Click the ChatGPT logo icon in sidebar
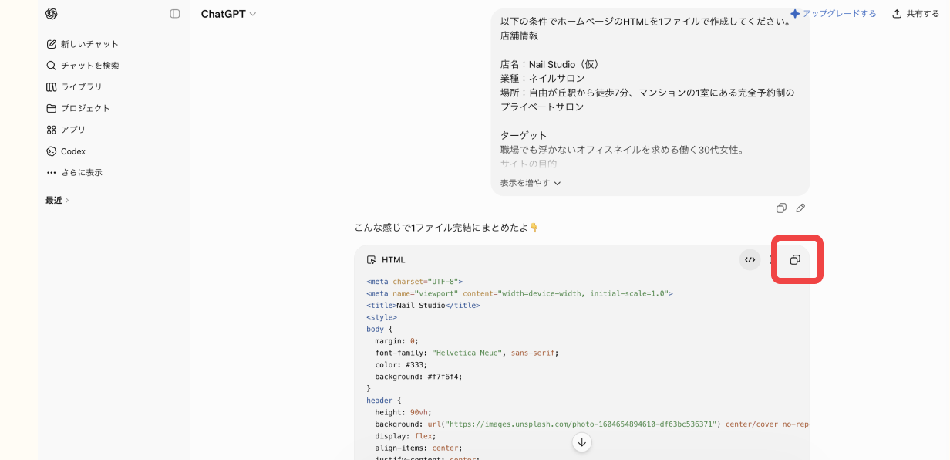The width and height of the screenshot is (950, 460). click(52, 14)
